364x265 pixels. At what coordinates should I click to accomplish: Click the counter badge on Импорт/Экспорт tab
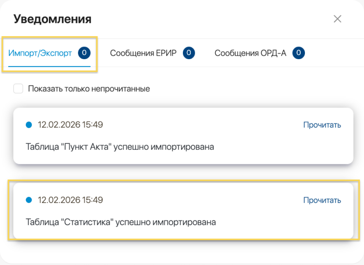[83, 53]
